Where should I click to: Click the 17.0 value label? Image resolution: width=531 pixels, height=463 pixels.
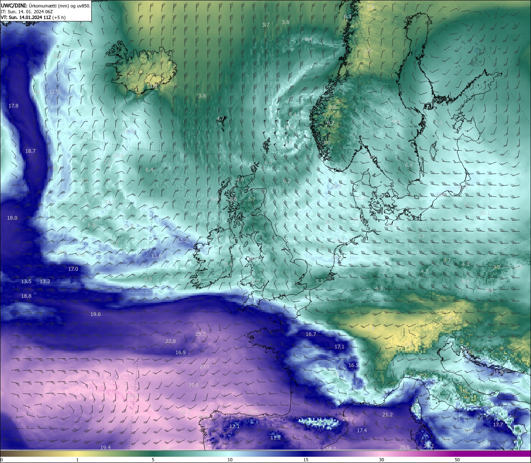tap(73, 269)
